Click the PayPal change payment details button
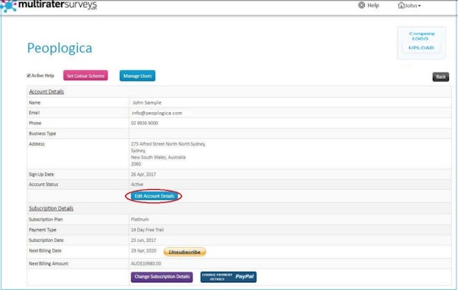The image size is (458, 290). 228,277
